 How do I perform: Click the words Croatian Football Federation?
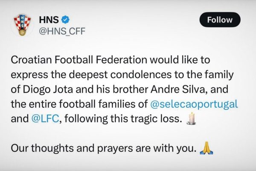pos(79,60)
